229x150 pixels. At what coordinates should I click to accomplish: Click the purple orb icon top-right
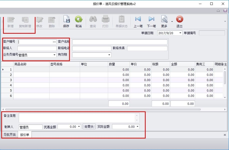coord(225,11)
